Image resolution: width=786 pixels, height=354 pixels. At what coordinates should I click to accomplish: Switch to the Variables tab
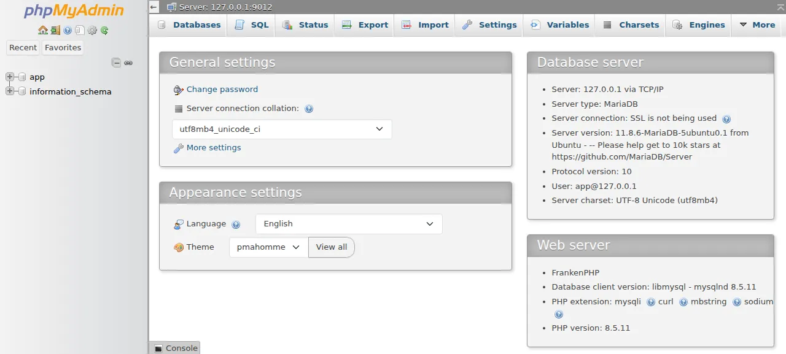[x=559, y=25]
